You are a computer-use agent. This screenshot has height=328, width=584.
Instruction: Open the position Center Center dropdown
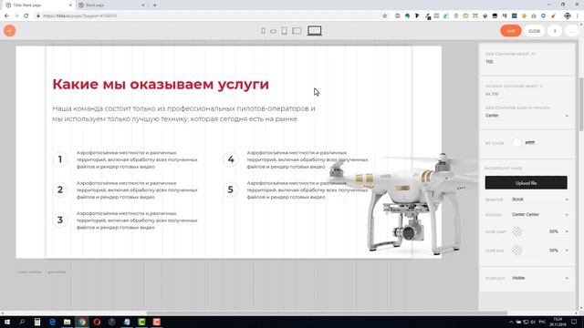[x=539, y=215]
